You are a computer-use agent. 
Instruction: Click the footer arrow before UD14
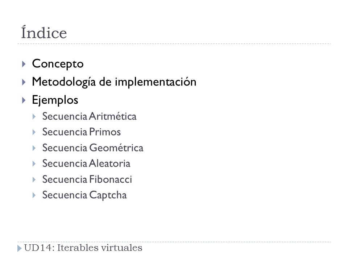tap(20, 248)
